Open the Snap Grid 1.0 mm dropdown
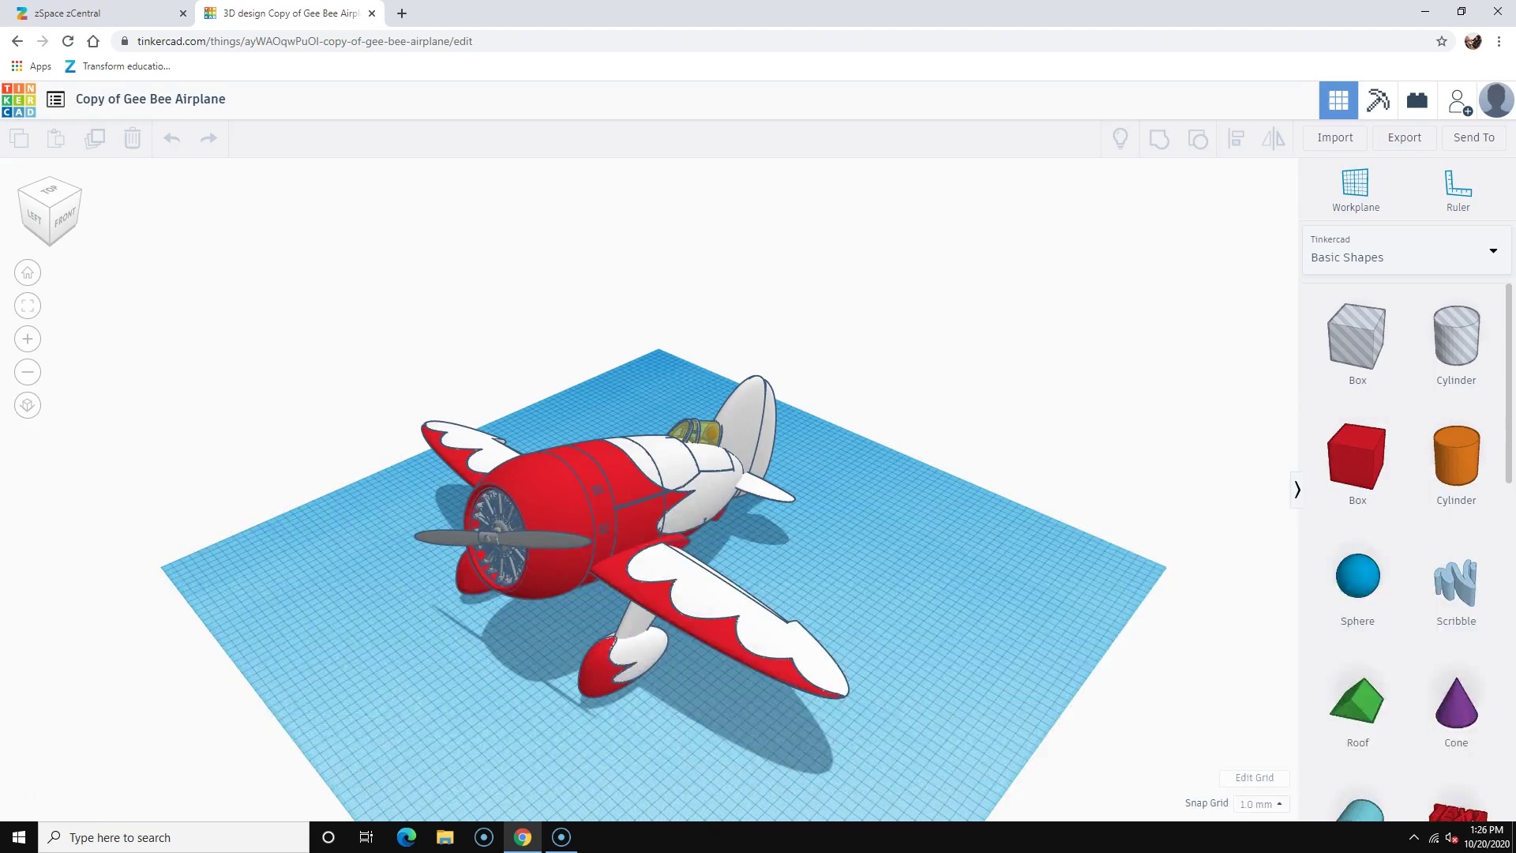The width and height of the screenshot is (1516, 853). 1261,804
